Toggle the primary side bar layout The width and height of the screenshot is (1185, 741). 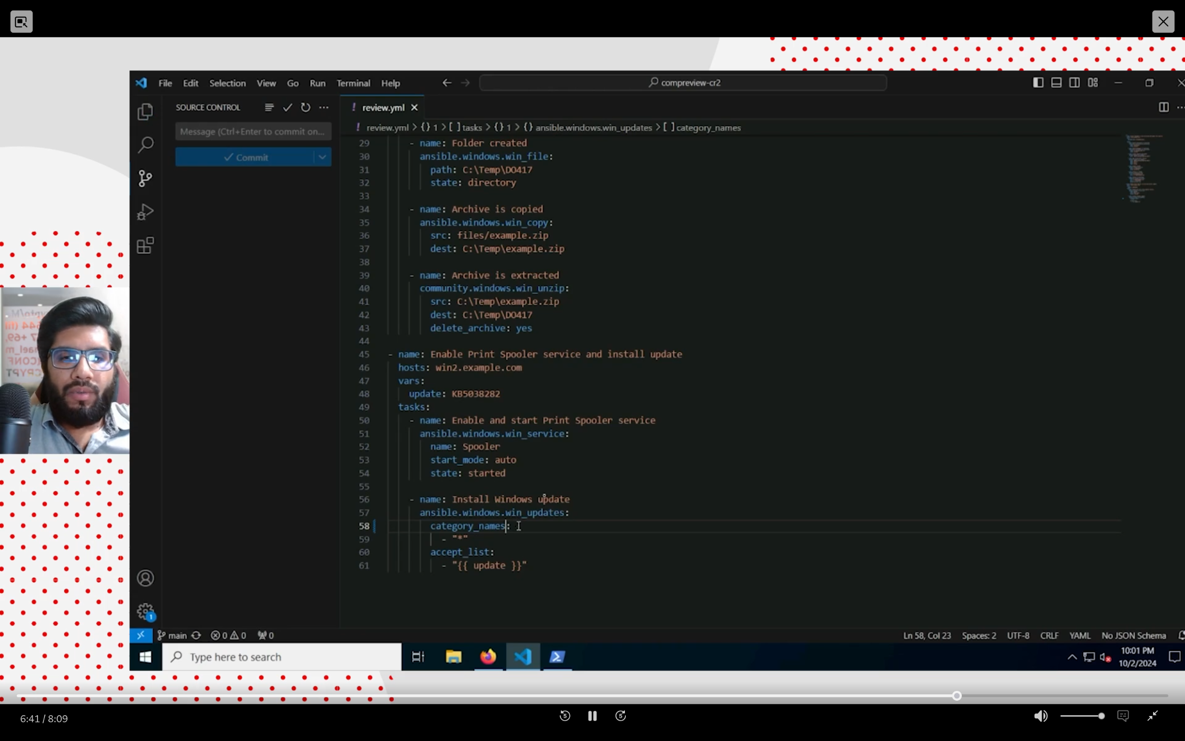pos(1038,83)
